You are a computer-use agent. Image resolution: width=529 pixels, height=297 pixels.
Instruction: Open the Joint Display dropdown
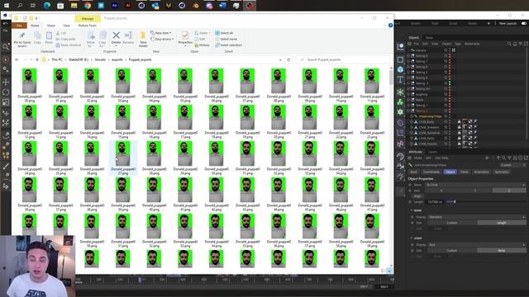coord(477,245)
